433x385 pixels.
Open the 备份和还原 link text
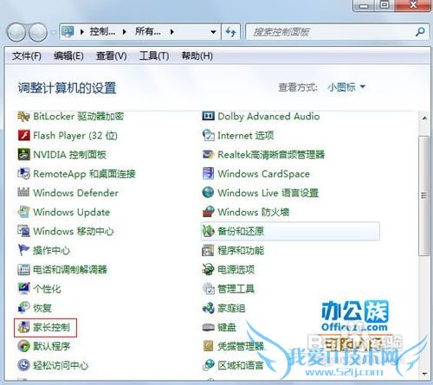click(241, 231)
